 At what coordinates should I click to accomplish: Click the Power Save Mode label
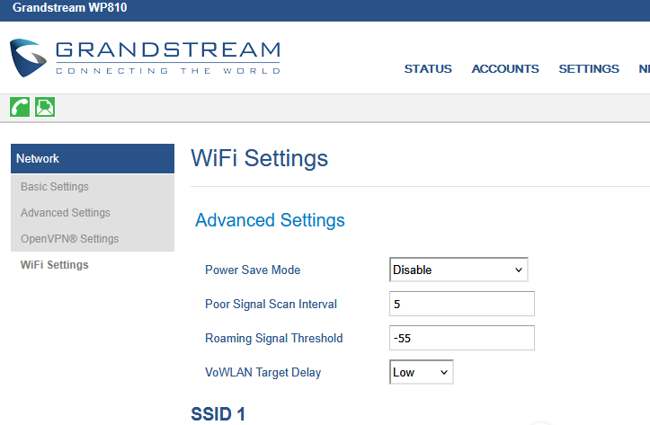point(253,270)
